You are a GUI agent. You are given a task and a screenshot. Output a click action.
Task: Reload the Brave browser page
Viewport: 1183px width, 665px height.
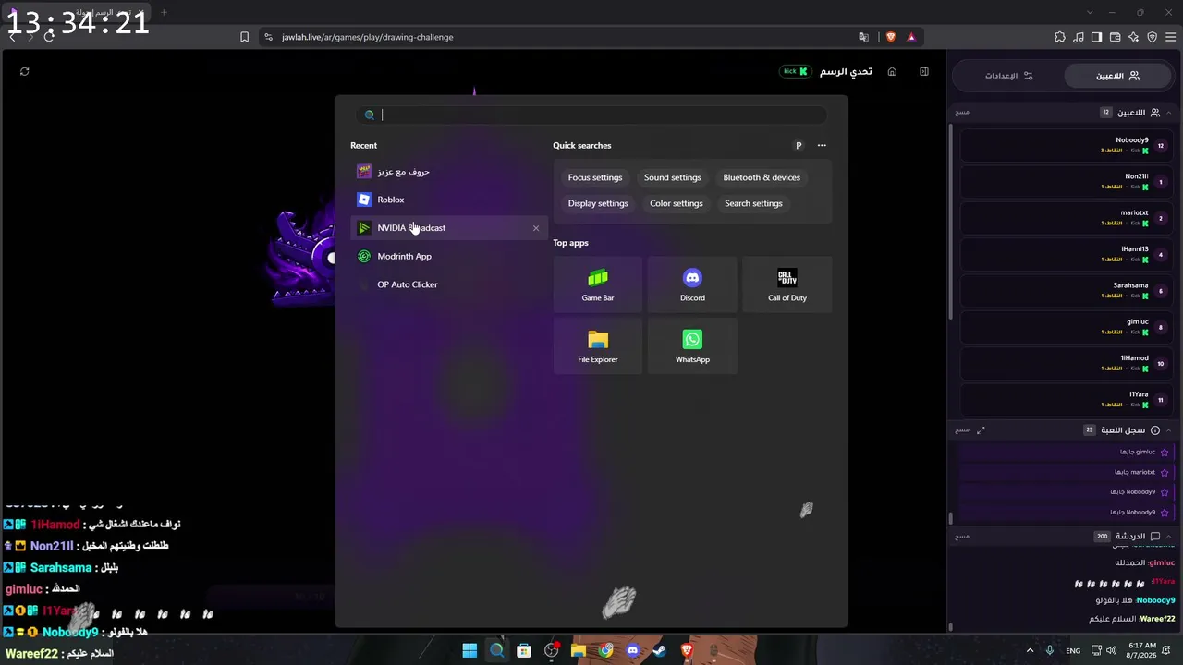pyautogui.click(x=49, y=37)
